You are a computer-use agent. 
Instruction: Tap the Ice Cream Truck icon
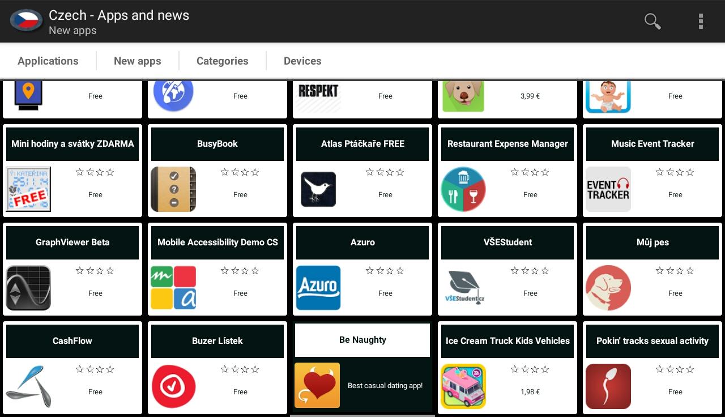click(x=463, y=386)
